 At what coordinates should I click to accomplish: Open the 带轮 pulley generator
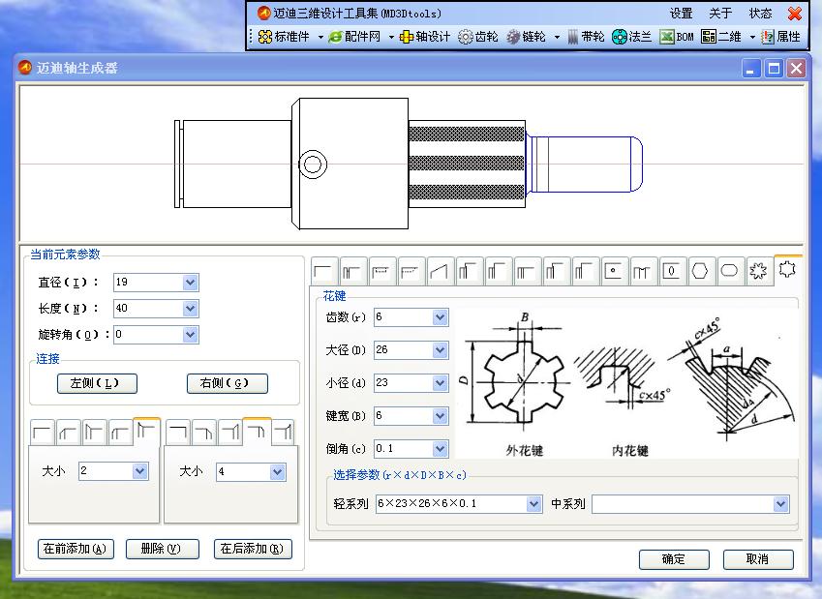pyautogui.click(x=586, y=37)
